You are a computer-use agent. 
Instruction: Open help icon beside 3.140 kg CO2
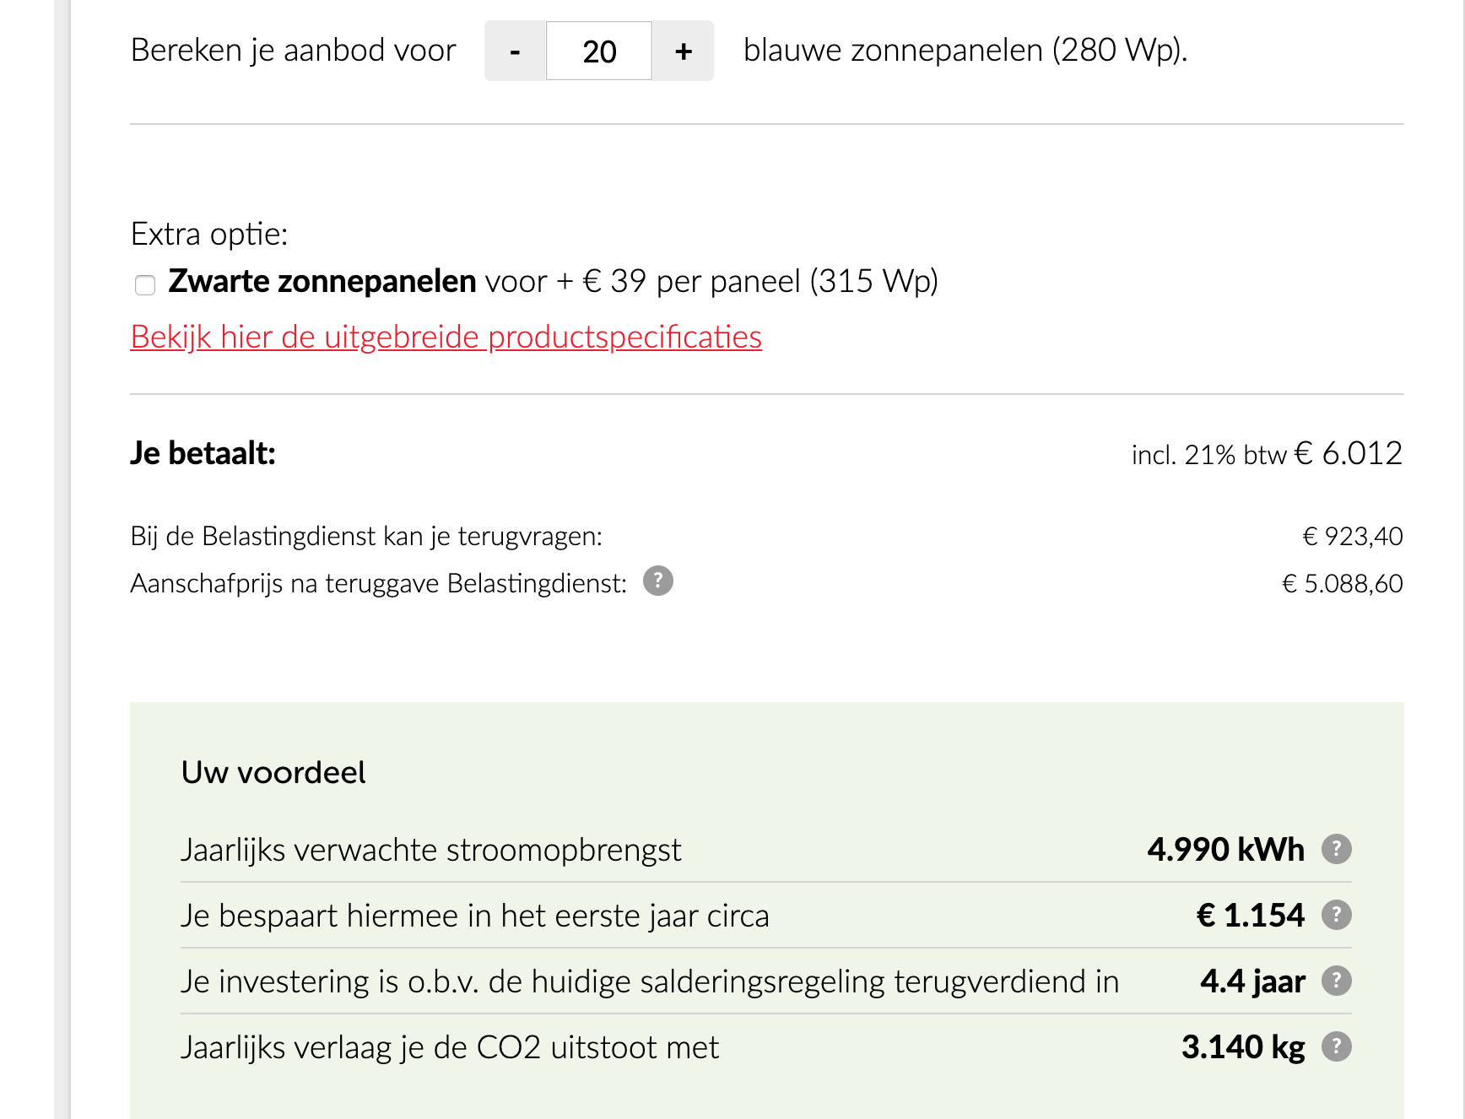[x=1336, y=1046]
